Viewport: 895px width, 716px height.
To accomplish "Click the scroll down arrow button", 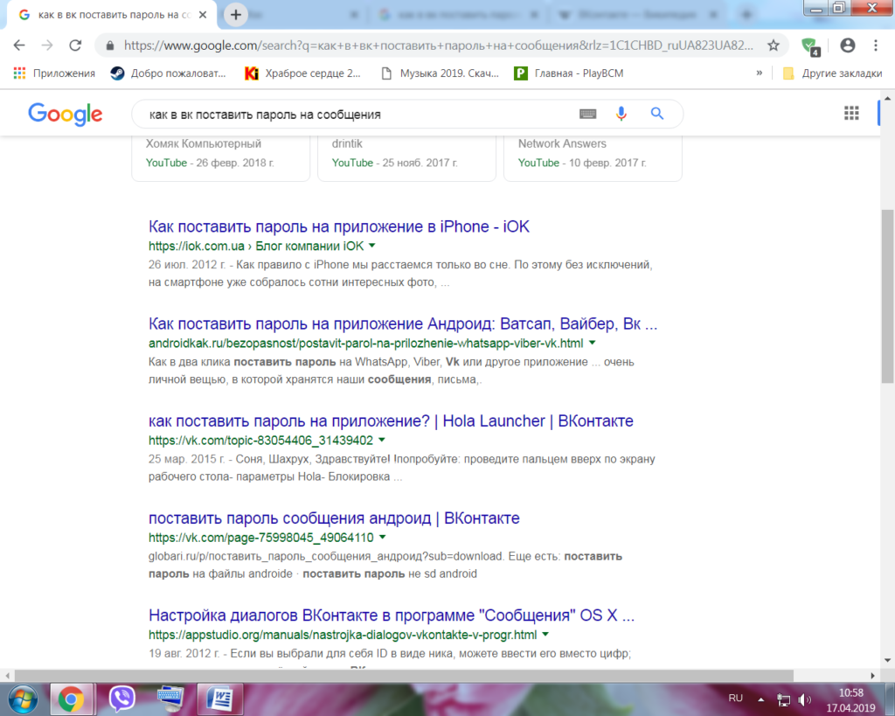I will click(x=887, y=661).
